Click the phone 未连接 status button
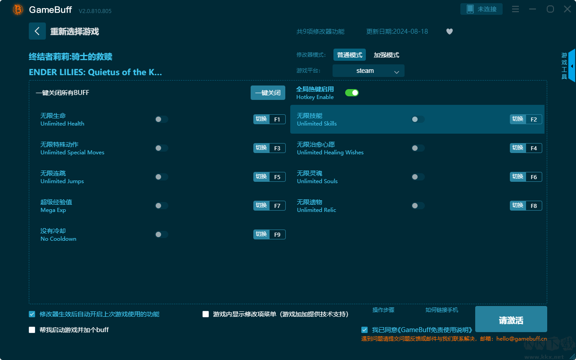The height and width of the screenshot is (360, 576). coord(481,9)
